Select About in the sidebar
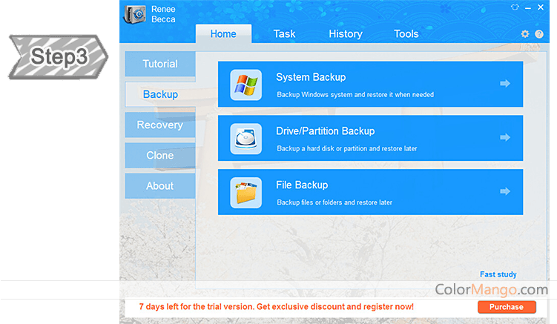 160,186
